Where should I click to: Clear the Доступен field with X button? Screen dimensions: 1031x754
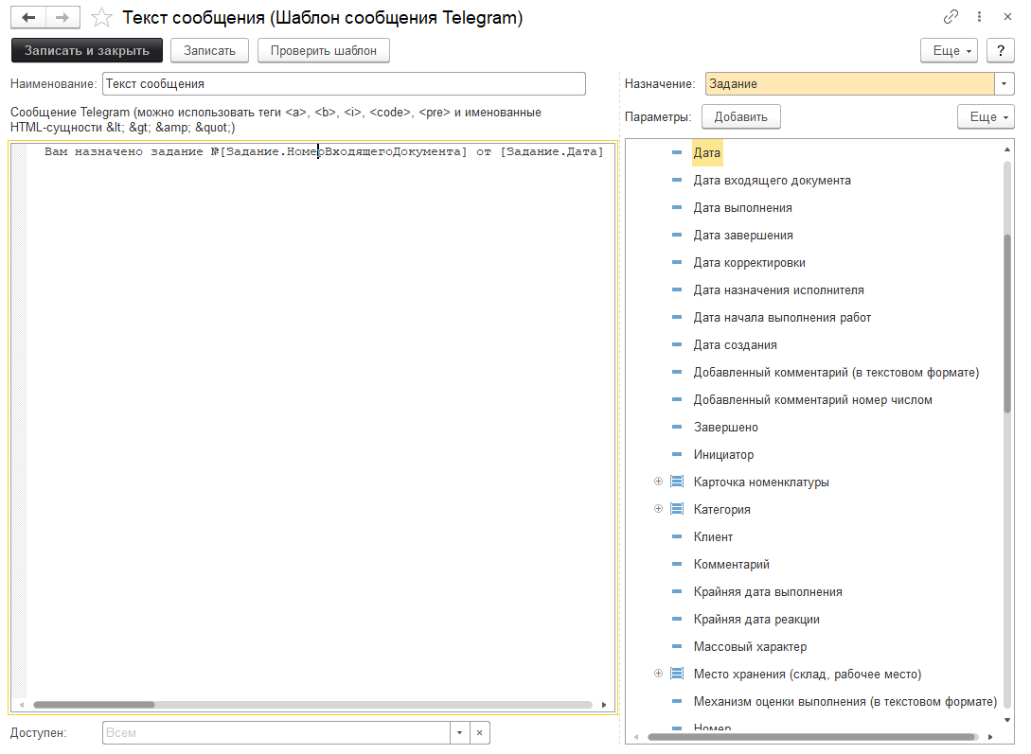pos(479,733)
